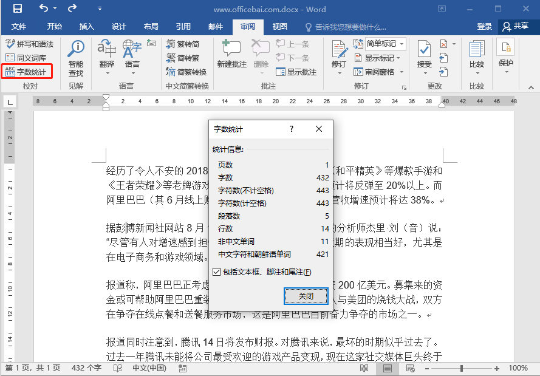Image resolution: width=540 pixels, height=376 pixels.
Task: Open the 语言 language dropdown
Action: click(x=133, y=73)
